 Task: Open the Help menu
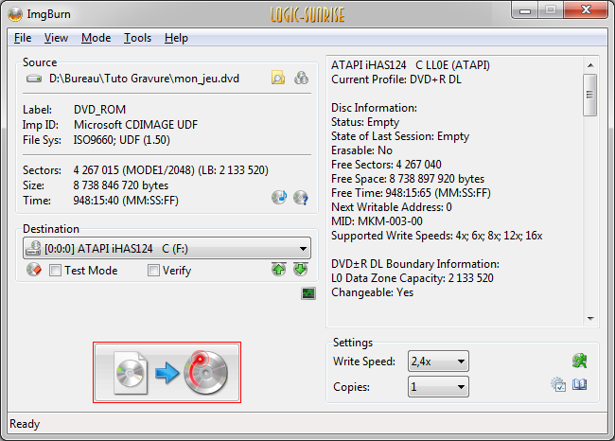click(176, 38)
